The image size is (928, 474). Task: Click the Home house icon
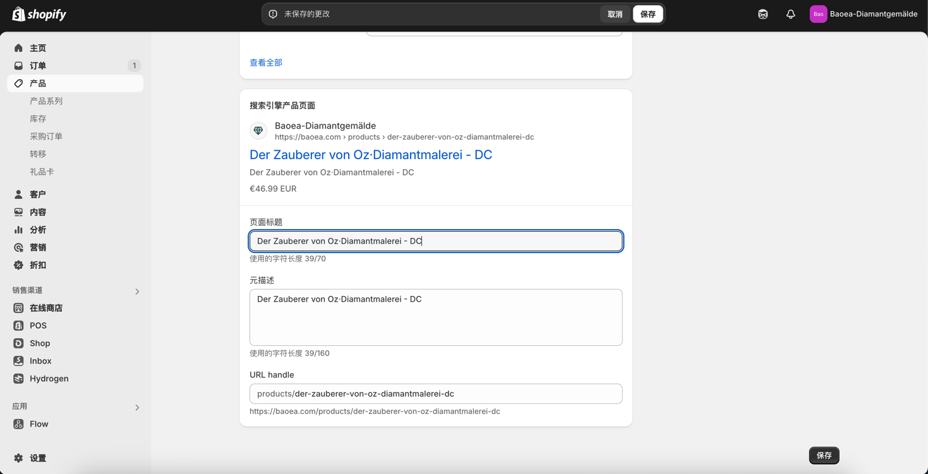coord(18,48)
